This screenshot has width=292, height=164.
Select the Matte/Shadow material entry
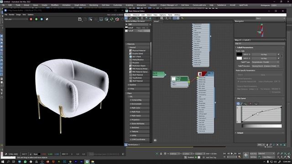[x=139, y=60]
